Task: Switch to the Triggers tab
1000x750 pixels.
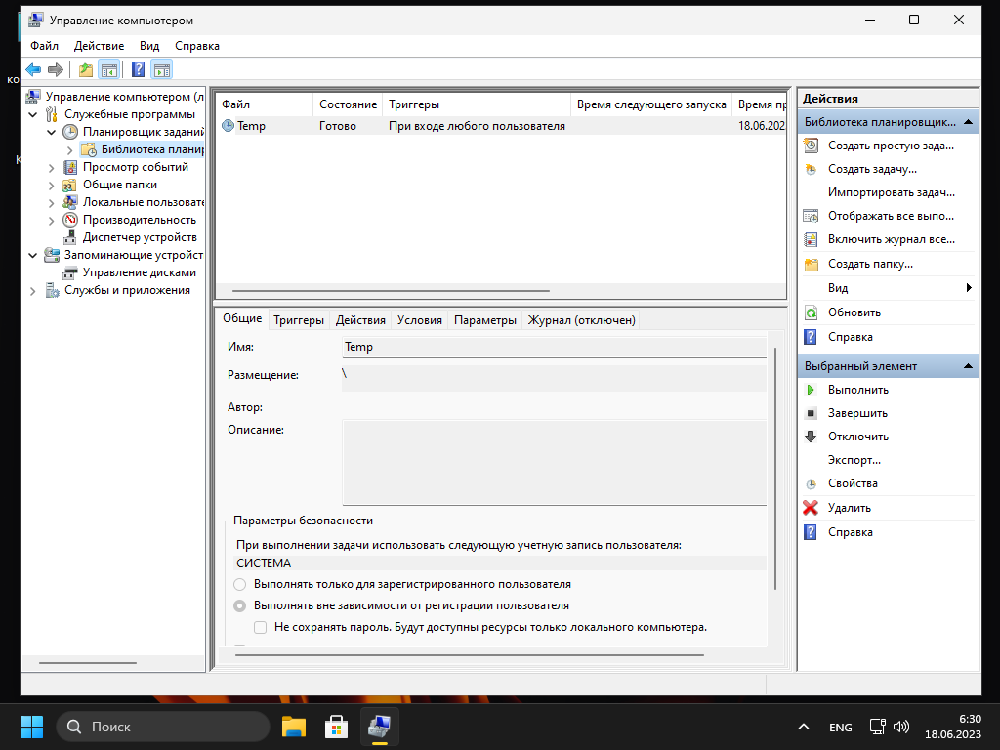Action: 299,319
